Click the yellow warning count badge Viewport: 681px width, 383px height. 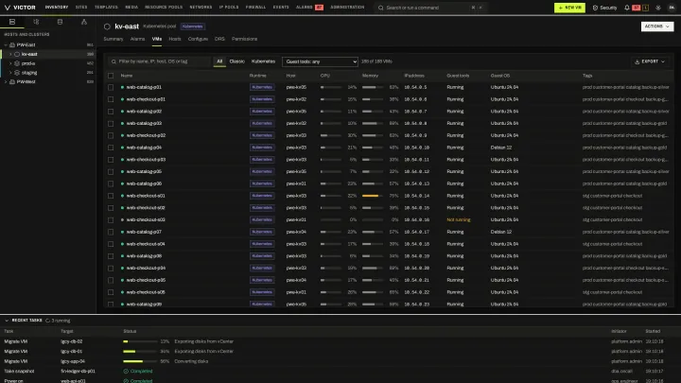645,8
